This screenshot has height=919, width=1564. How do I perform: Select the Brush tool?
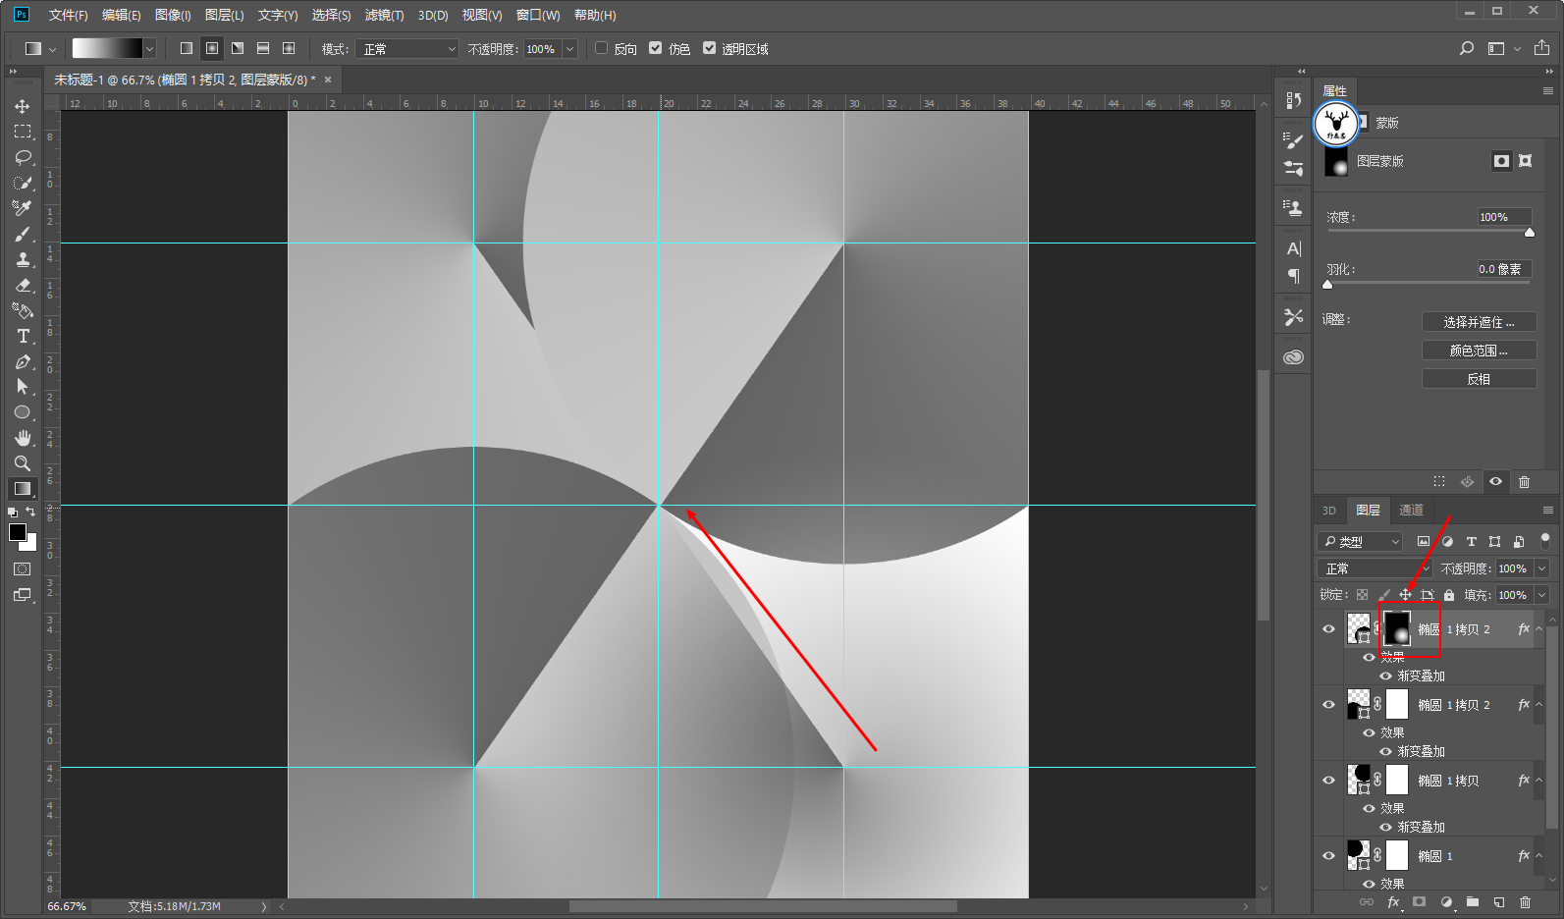pos(22,234)
